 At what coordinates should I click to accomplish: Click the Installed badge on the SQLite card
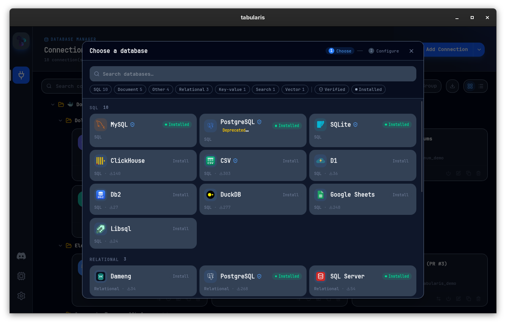tap(397, 125)
